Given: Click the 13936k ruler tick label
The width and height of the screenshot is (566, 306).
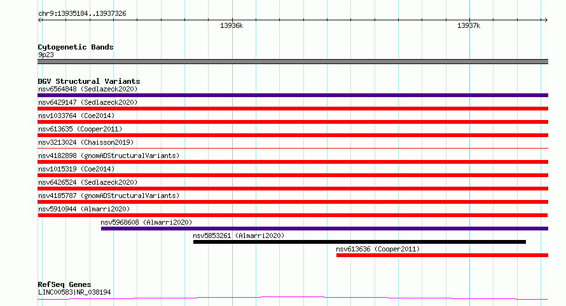Looking at the screenshot, I should pos(231,25).
